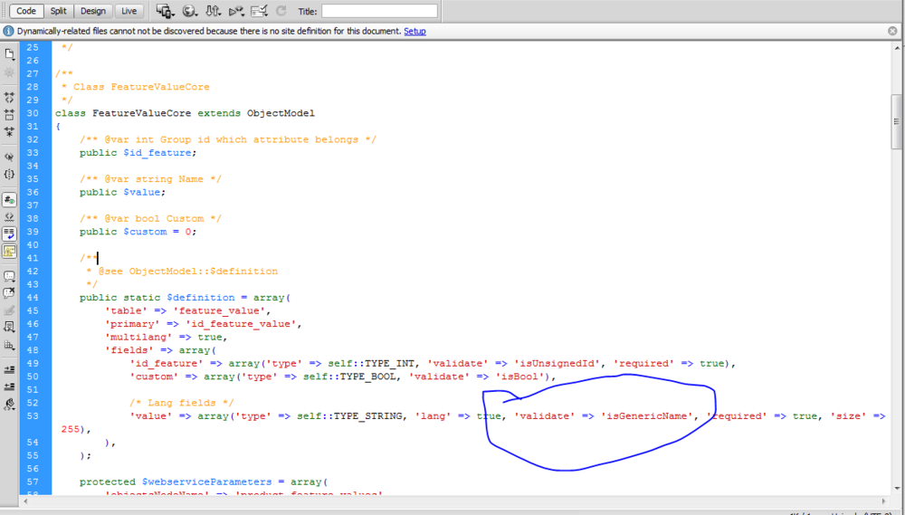Toggle Syntax Error Alerts in info bar
Image resolution: width=905 pixels, height=515 pixels.
coord(9,251)
